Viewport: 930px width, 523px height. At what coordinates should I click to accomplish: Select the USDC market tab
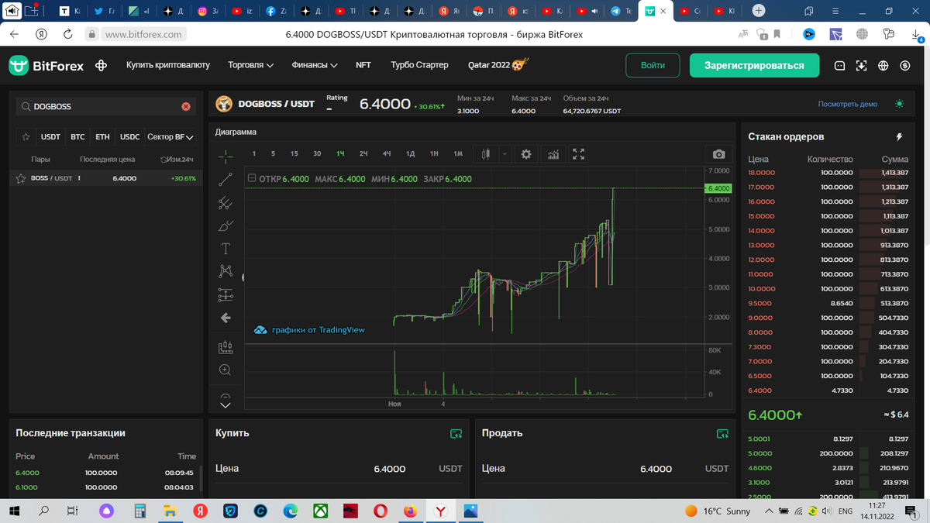tap(130, 137)
